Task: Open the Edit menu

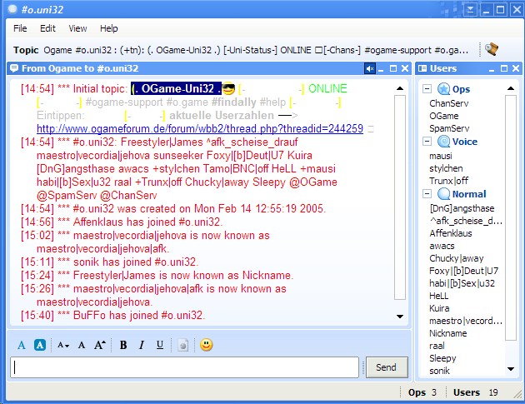Action: coord(48,28)
